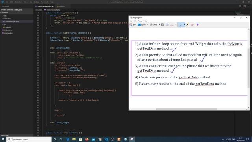Select the Highlighter tool in Snipping Tool
This screenshot has height=142, width=252.
coord(187,25)
